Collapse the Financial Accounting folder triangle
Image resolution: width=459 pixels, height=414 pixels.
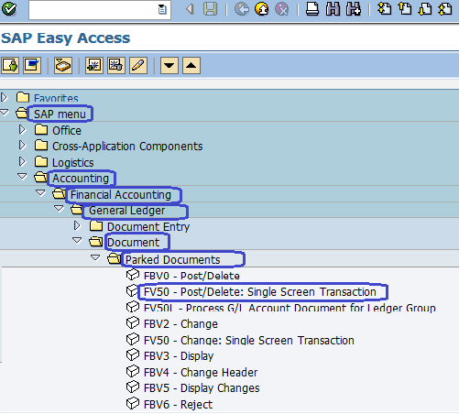click(40, 192)
